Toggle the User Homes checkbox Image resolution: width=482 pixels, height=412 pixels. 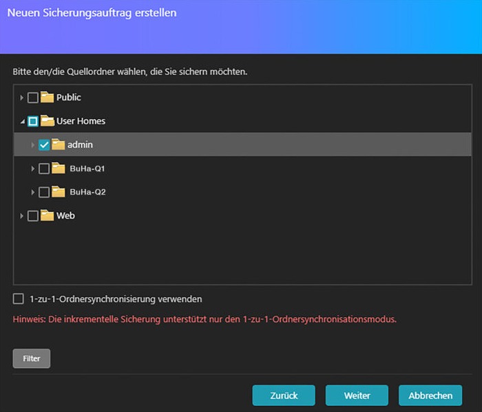pyautogui.click(x=33, y=121)
